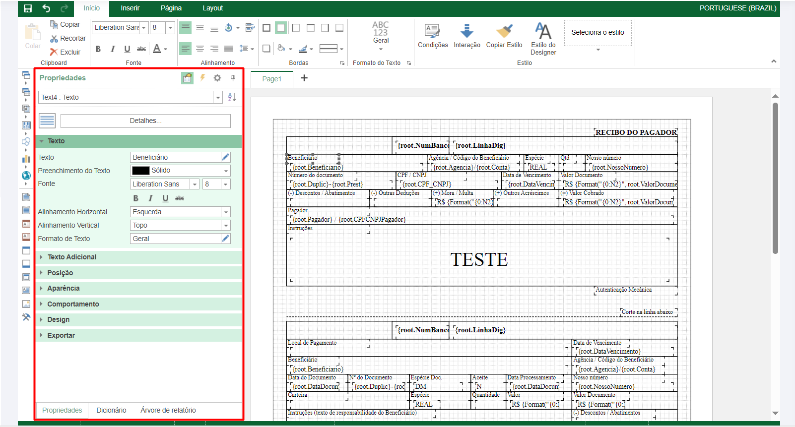Toggle italic in the properties panel

[150, 198]
